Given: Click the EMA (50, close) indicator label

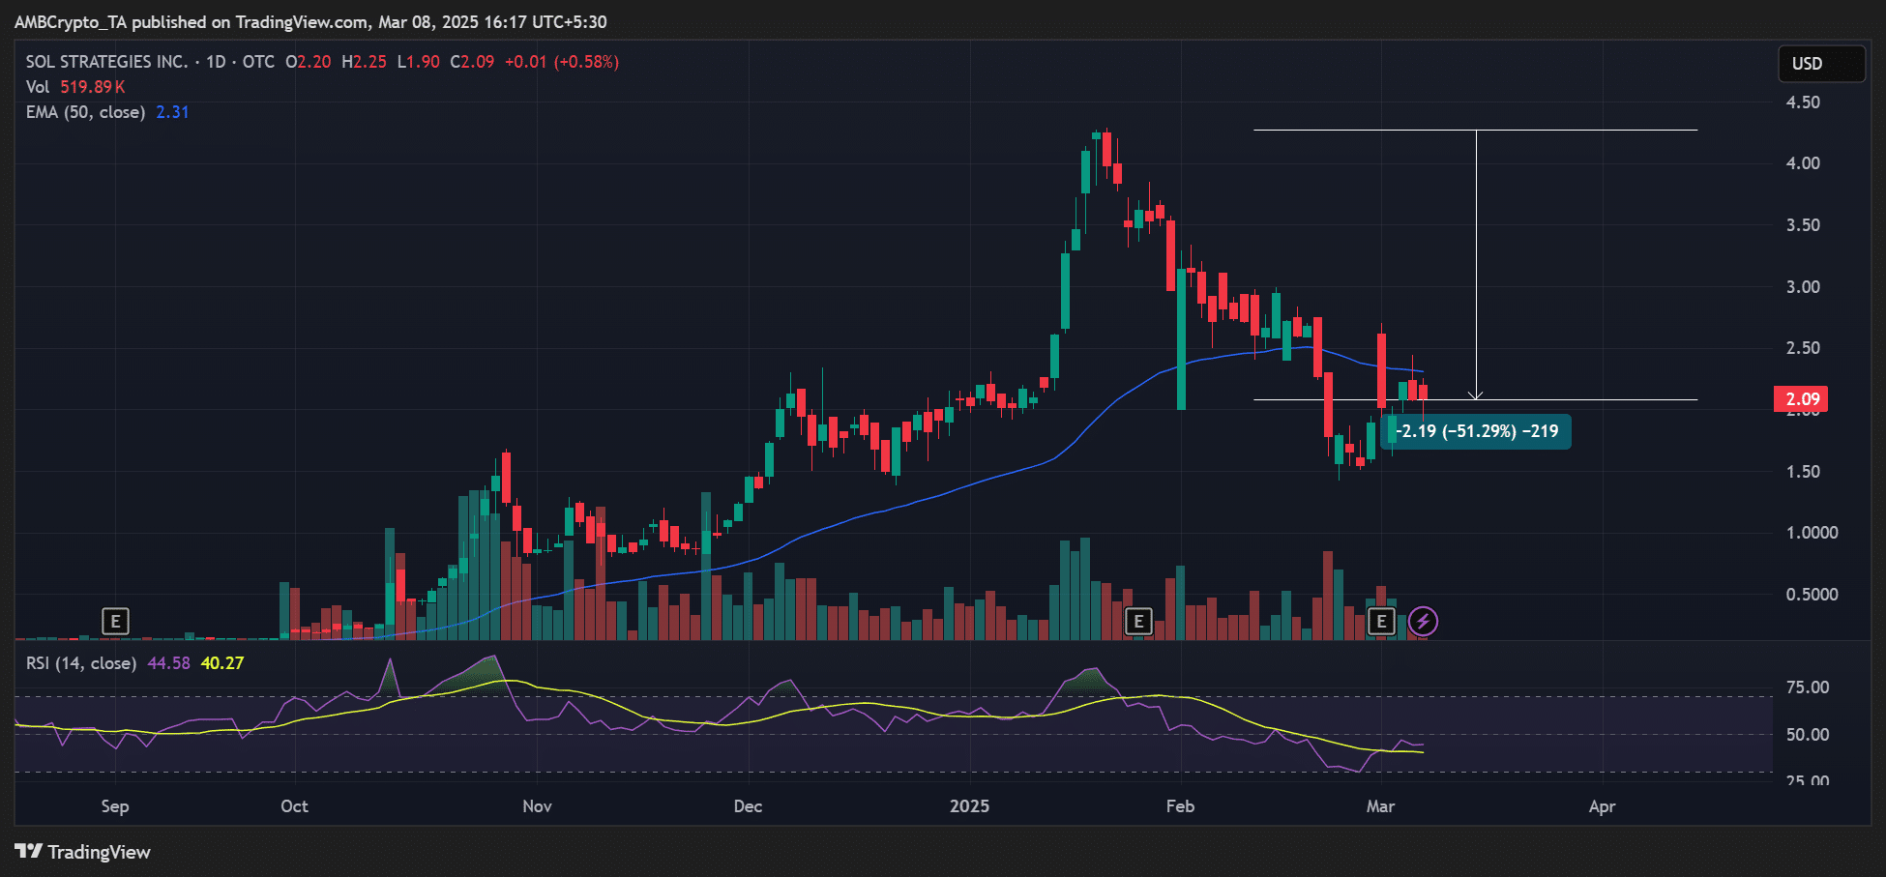Looking at the screenshot, I should click(x=85, y=112).
